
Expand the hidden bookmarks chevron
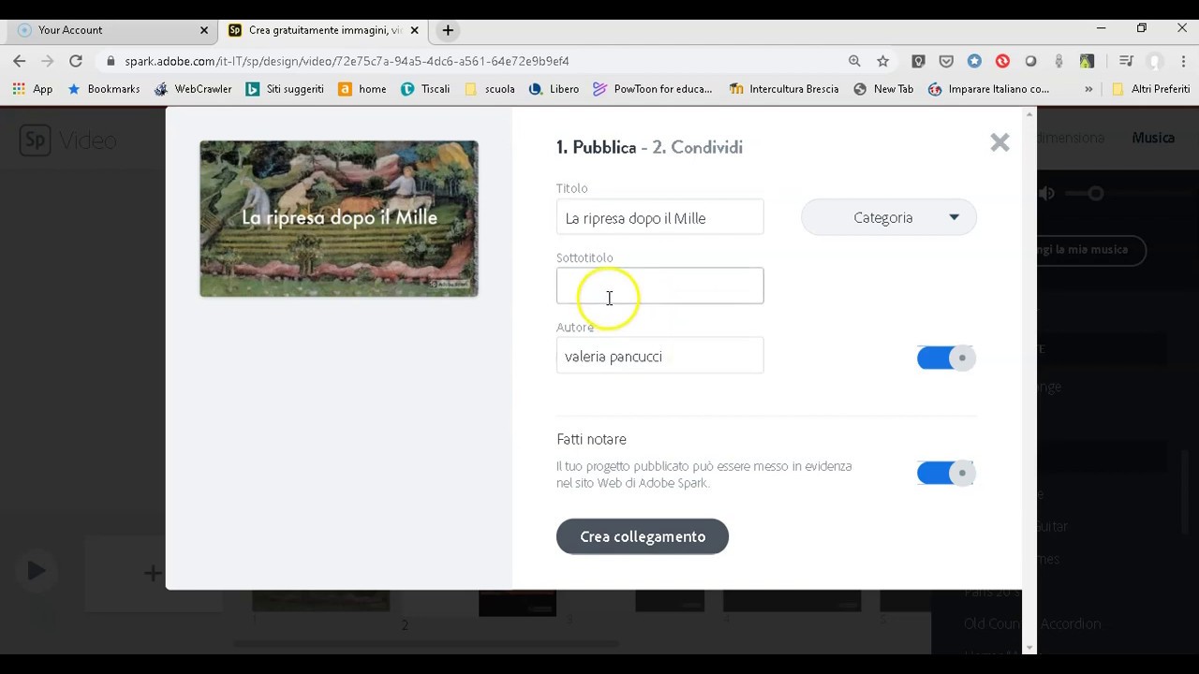click(1088, 89)
